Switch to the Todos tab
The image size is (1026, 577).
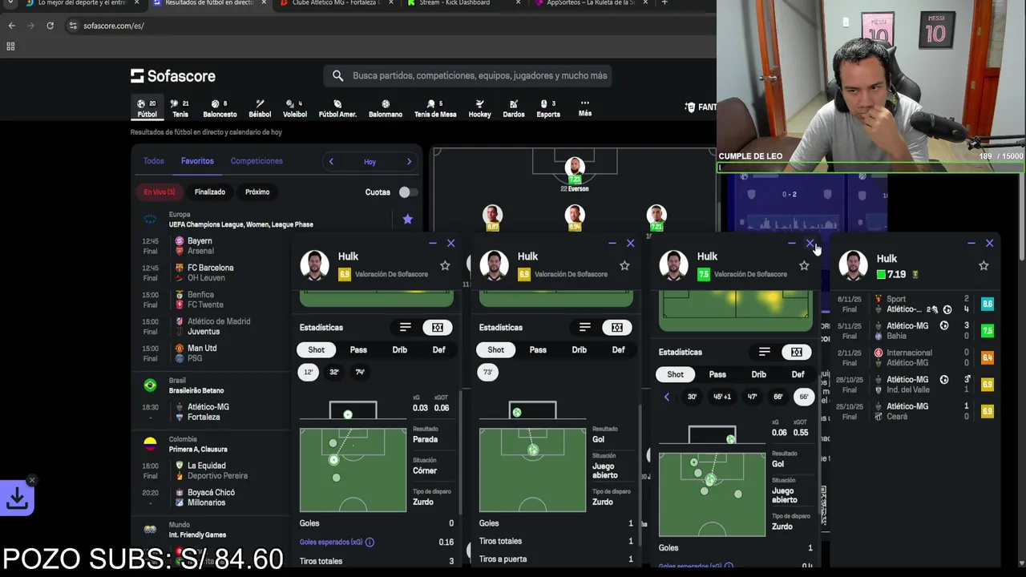pos(153,161)
